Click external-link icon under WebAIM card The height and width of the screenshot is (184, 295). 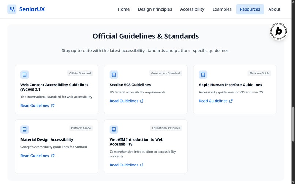142,165
